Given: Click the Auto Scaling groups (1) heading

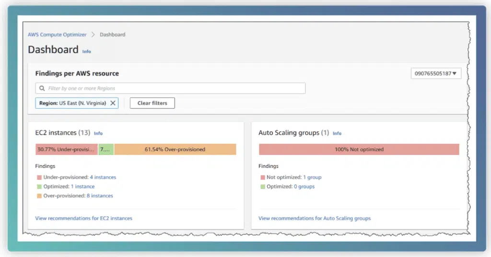Looking at the screenshot, I should [294, 133].
